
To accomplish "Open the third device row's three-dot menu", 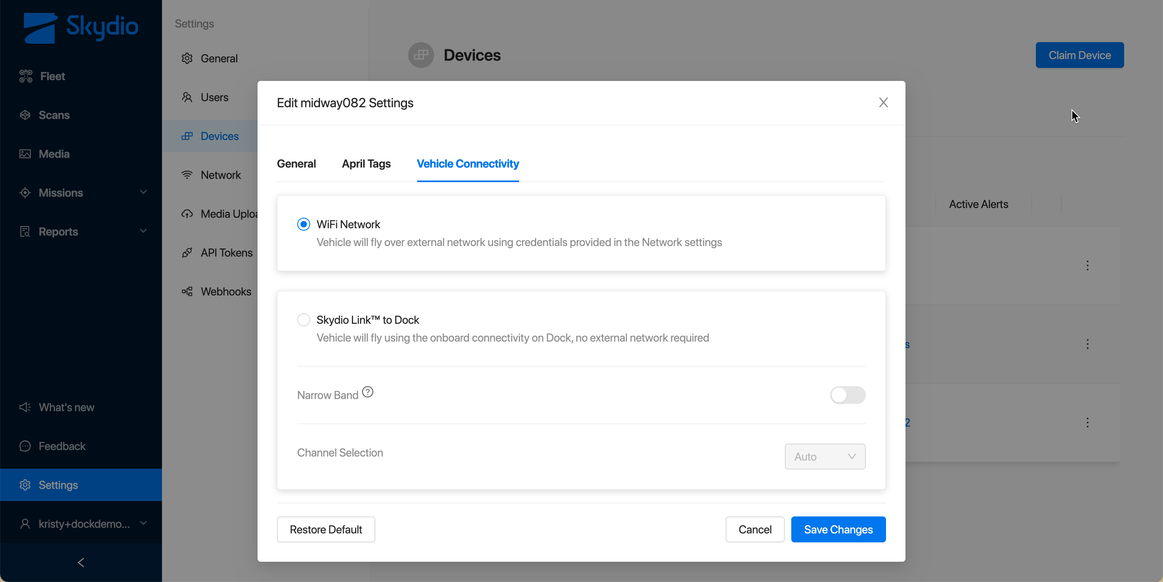I will tap(1088, 422).
